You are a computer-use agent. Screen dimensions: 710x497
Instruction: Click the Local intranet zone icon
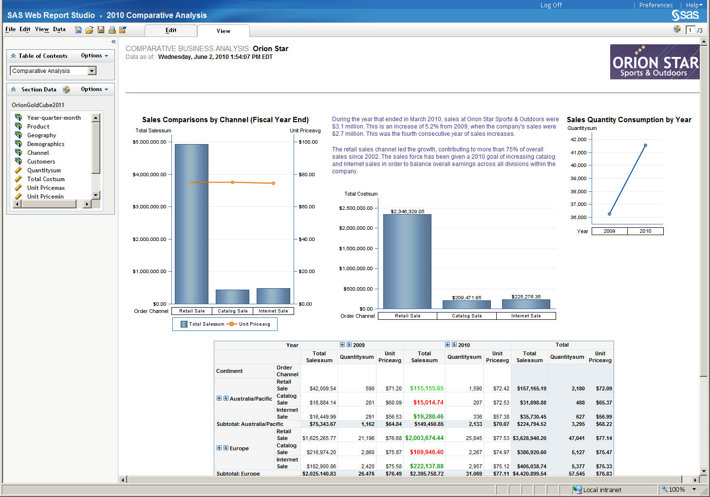pyautogui.click(x=578, y=489)
